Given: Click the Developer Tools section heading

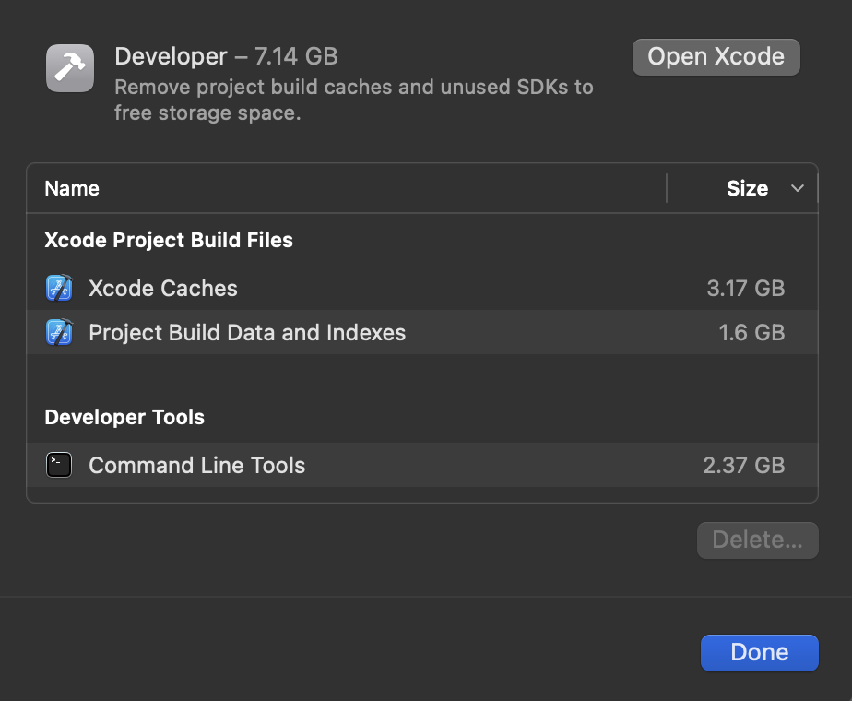Looking at the screenshot, I should 124,417.
